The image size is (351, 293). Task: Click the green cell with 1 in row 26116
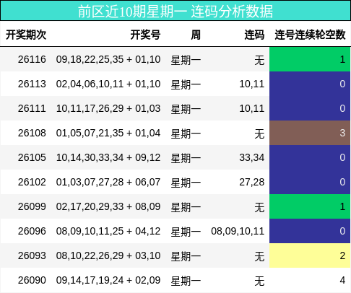(310, 59)
